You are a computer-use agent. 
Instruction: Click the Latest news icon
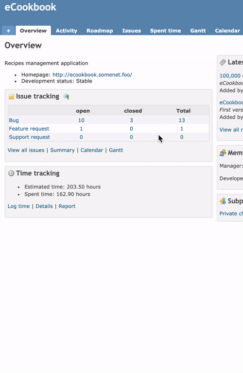223,62
